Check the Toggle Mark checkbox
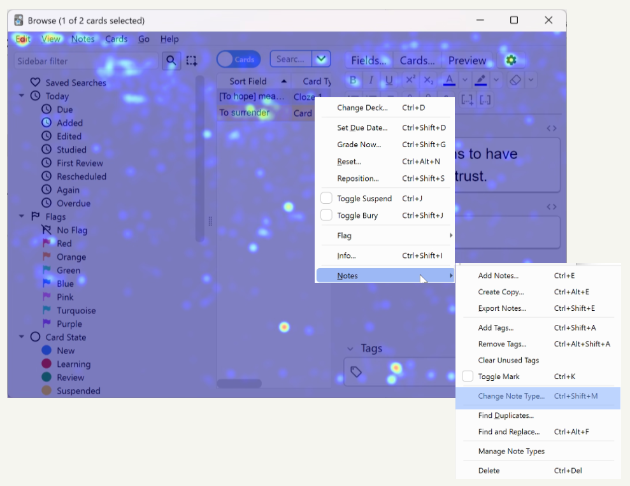The height and width of the screenshot is (486, 630). coord(468,376)
